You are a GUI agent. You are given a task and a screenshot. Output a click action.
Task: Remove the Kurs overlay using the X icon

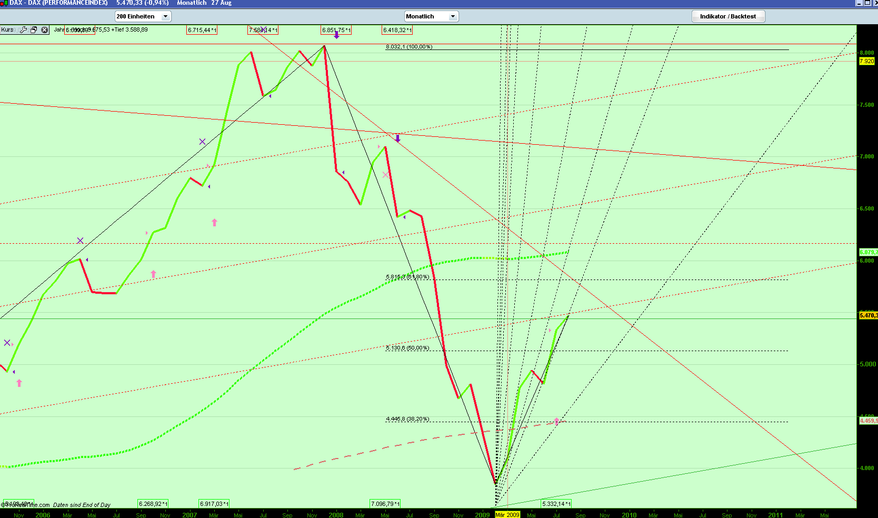[44, 29]
